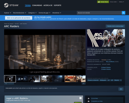Image resolution: width=129 pixels, height=103 pixels.
Task: Open Centro de la comunidad
Action: point(115,26)
